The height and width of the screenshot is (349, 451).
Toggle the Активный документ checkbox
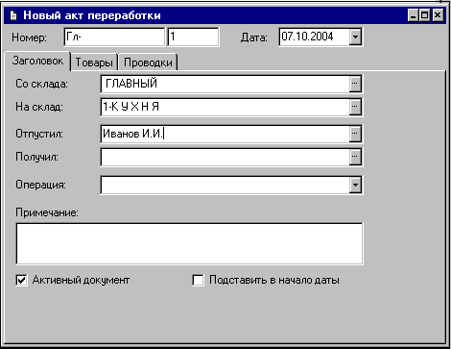[21, 280]
